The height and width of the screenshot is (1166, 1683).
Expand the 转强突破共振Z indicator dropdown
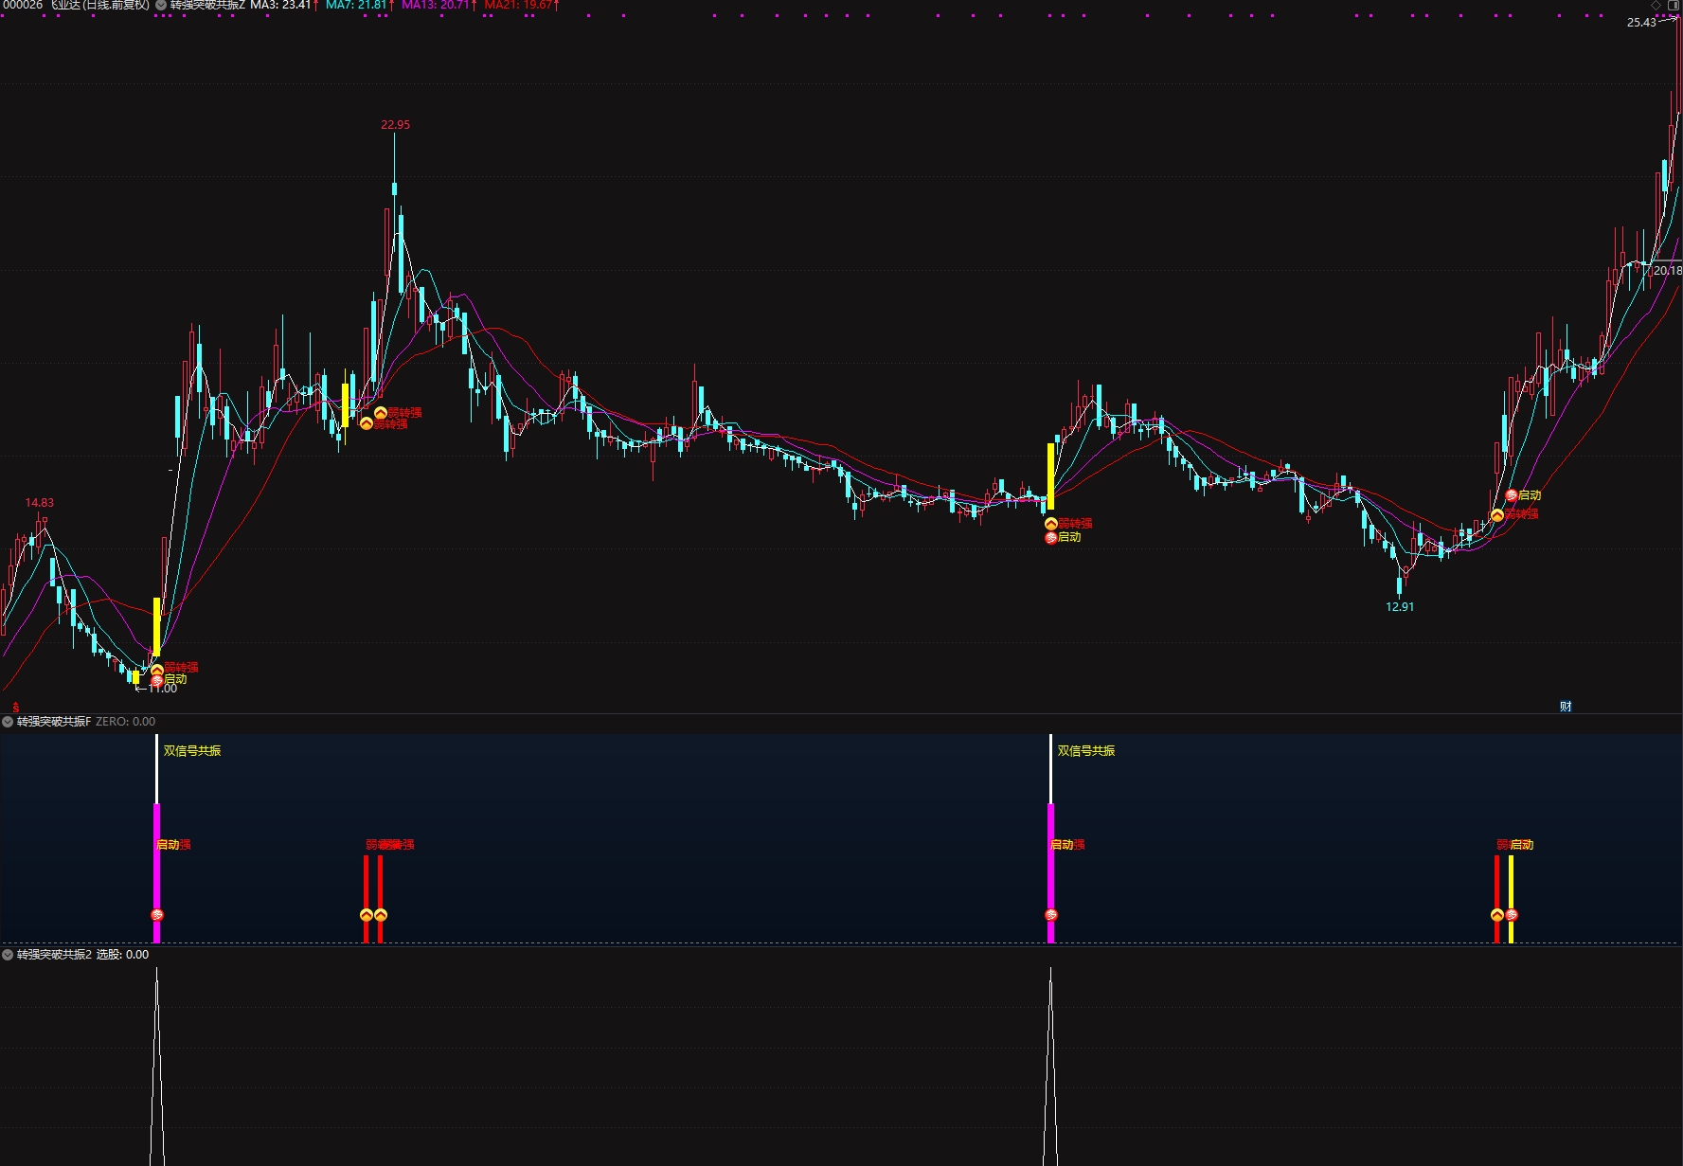pos(161,6)
